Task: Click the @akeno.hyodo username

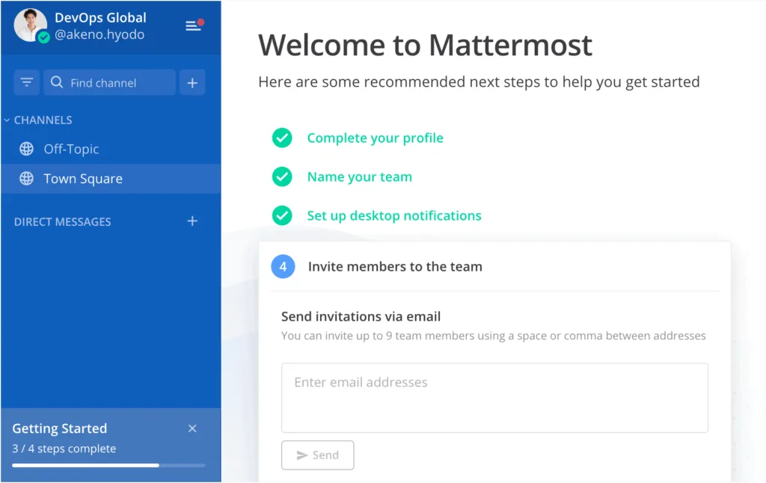Action: [x=99, y=34]
